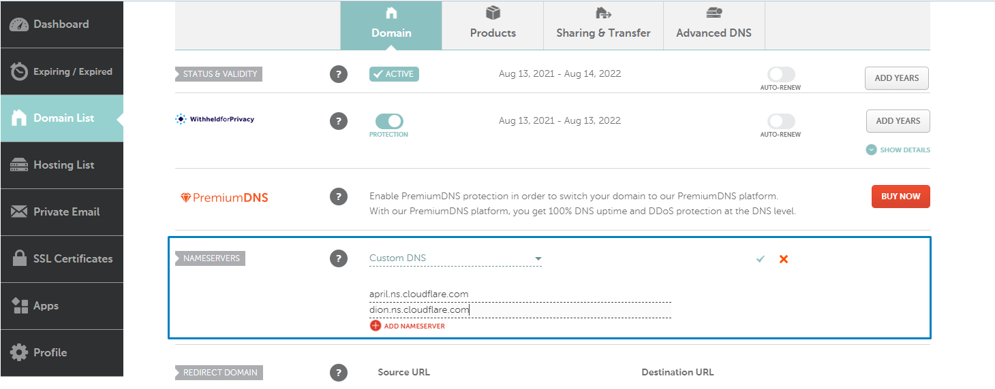Go to the Products tab
995x389 pixels.
coord(493,25)
